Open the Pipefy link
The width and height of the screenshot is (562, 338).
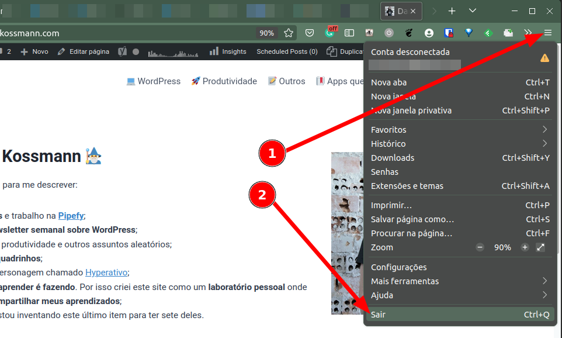70,215
